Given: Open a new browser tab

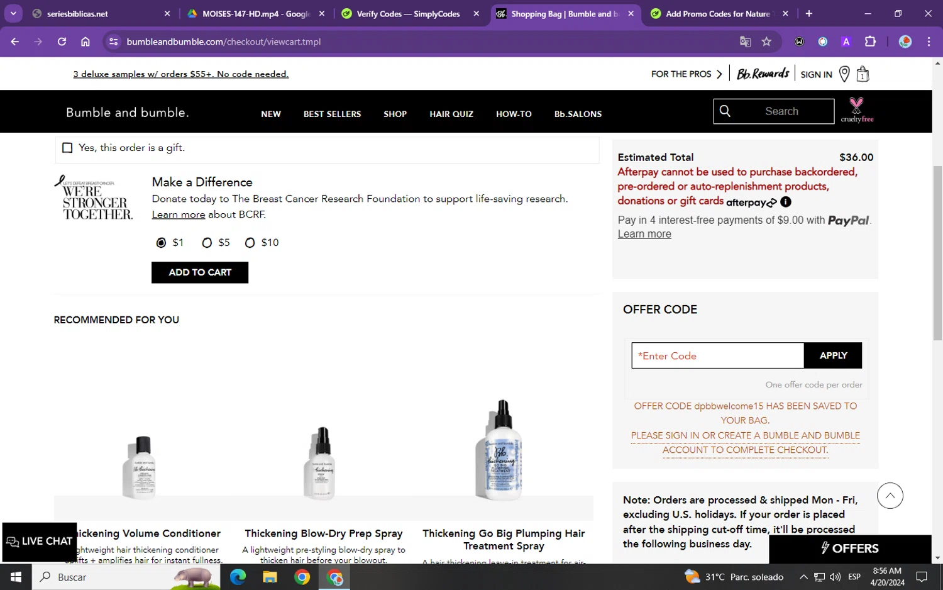Looking at the screenshot, I should (x=808, y=14).
